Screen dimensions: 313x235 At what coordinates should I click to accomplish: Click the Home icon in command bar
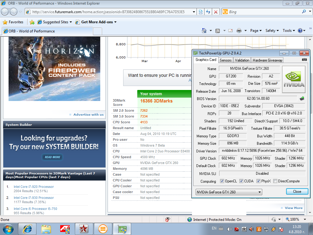204,31
